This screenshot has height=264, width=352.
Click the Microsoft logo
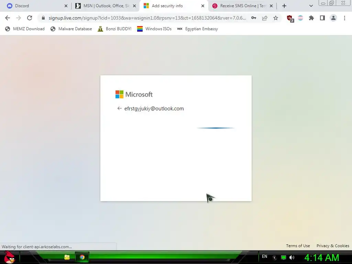click(x=134, y=94)
